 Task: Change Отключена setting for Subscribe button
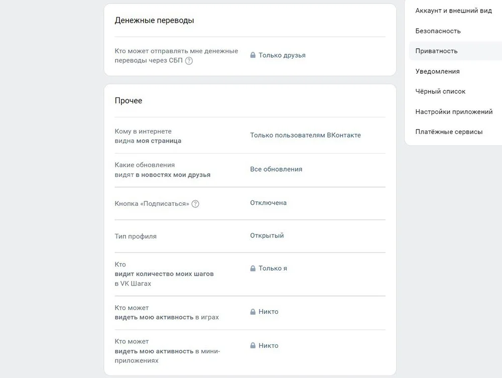click(268, 203)
